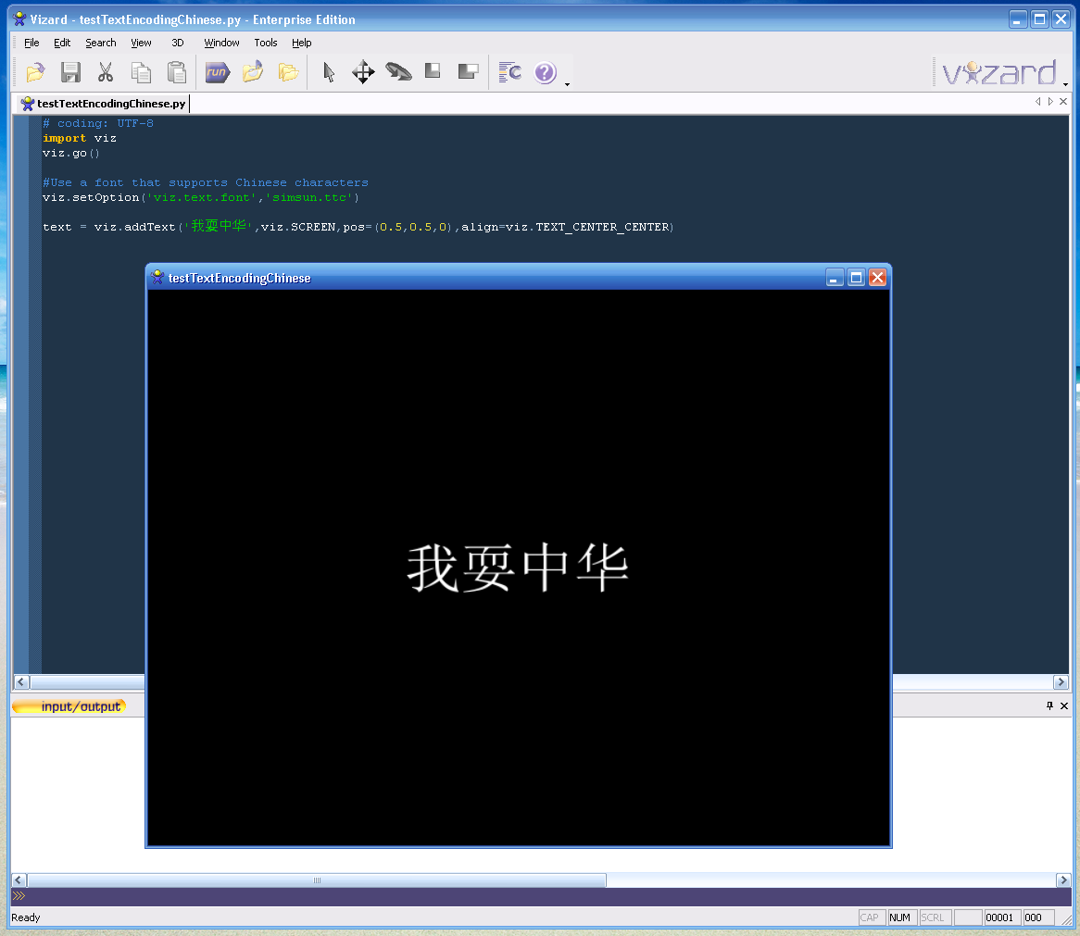1080x936 pixels.
Task: Expand dropdown arrow beside Vizard logo
Action: 1065,84
